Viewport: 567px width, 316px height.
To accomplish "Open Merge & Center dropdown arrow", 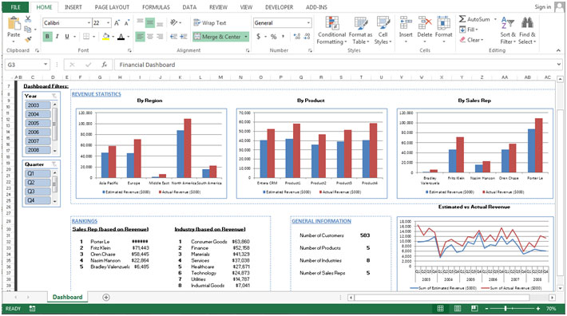I will pos(246,37).
